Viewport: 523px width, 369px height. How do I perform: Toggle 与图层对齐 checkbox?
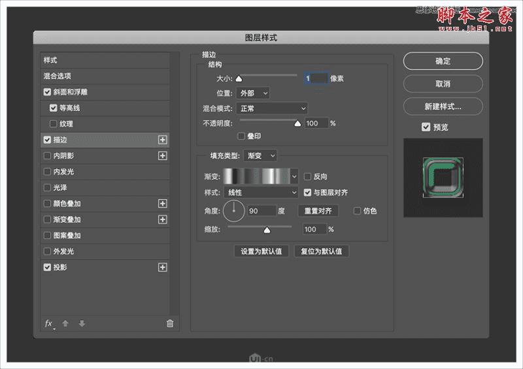(307, 193)
